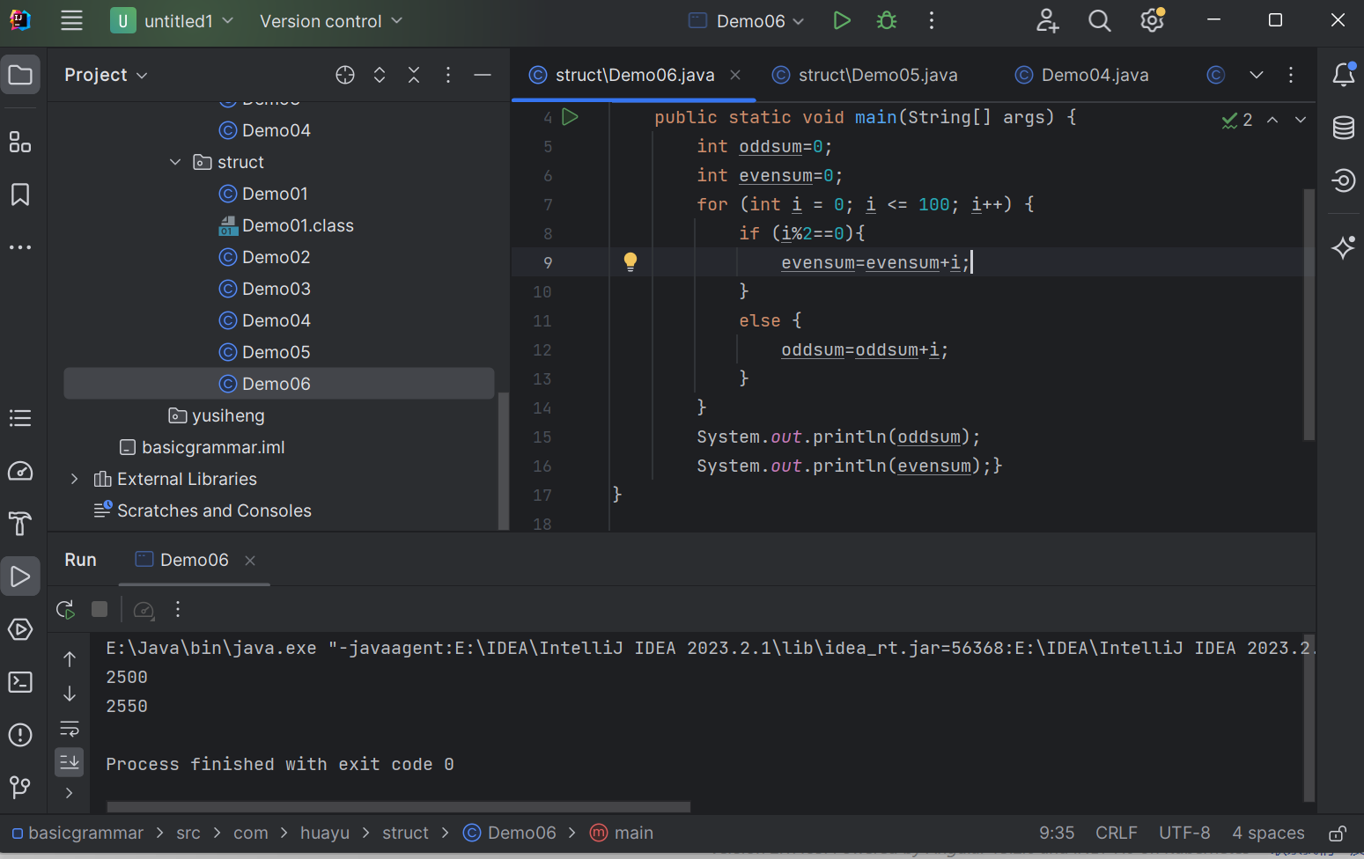Click the Rerun Demo06 icon in Run panel
Screen dimensions: 1364x859
click(x=65, y=609)
